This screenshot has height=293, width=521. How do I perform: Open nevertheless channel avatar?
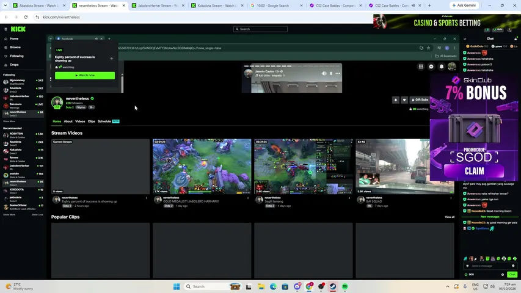click(57, 103)
